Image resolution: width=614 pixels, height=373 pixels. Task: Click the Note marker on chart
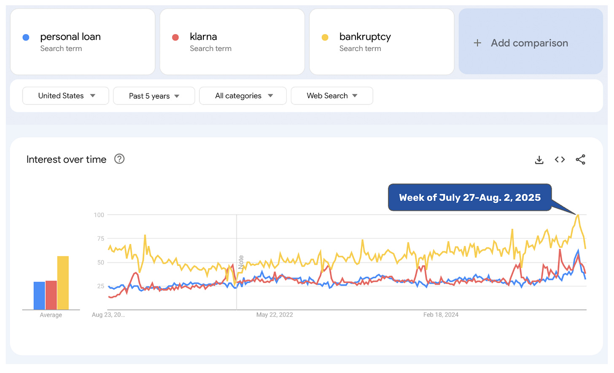point(241,262)
